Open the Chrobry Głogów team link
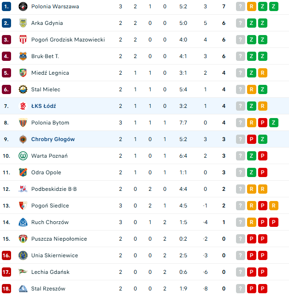This screenshot has height=296, width=289. point(53,139)
